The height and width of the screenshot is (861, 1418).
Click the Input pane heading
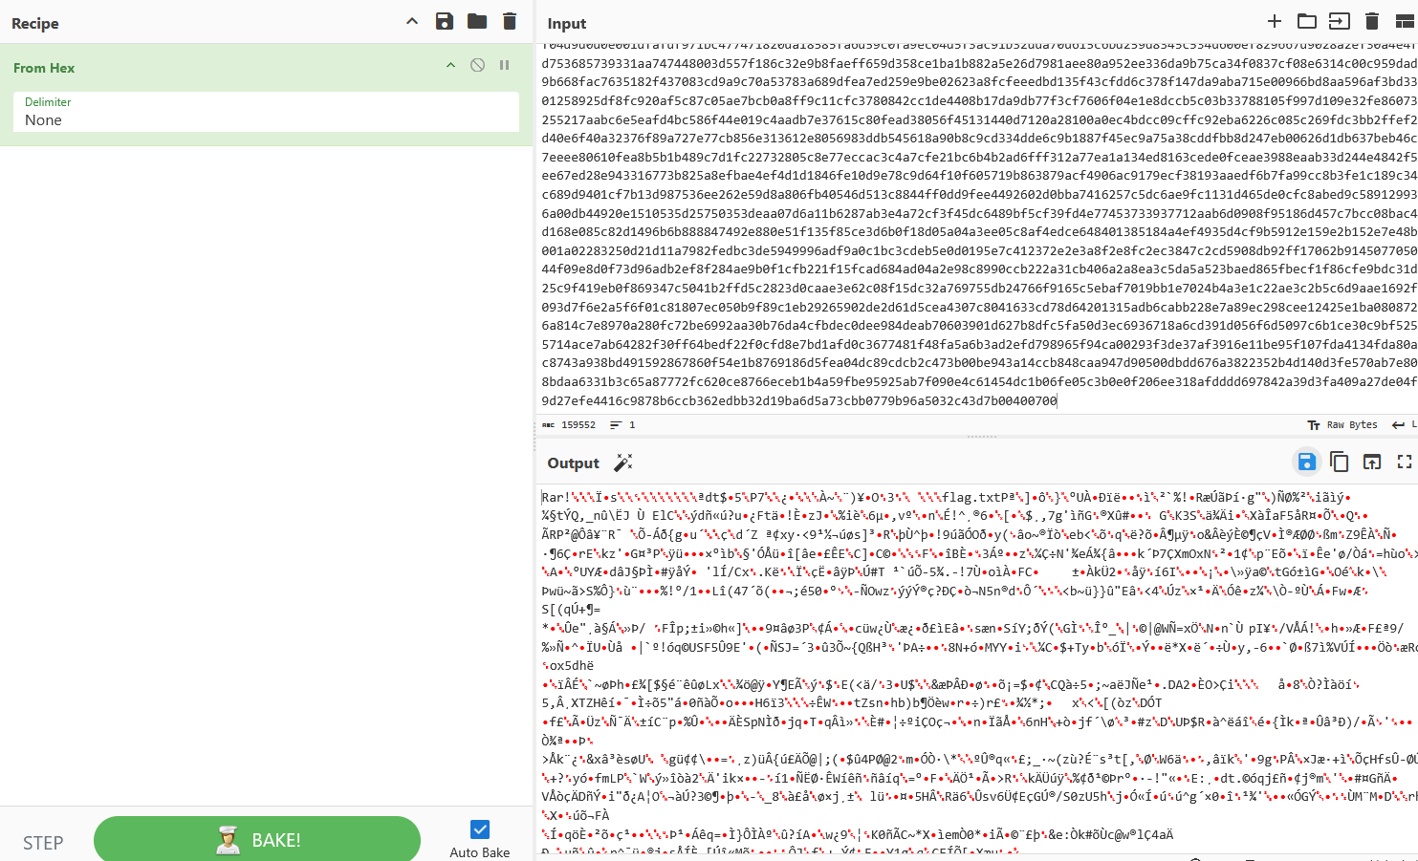coord(567,23)
